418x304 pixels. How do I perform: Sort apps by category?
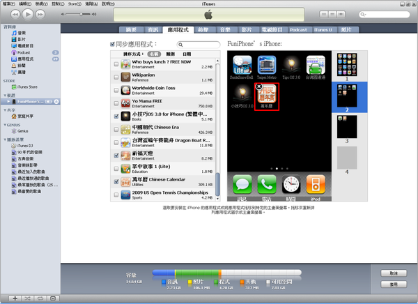[171, 54]
